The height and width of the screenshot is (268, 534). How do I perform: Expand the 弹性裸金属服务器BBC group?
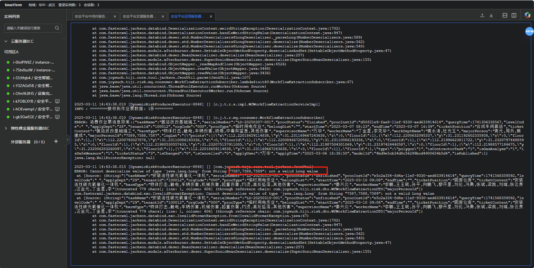(x=6, y=128)
